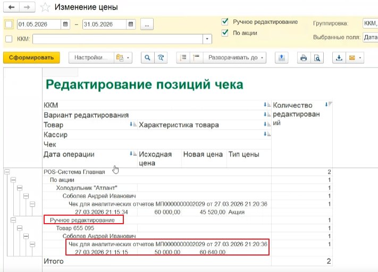Click into the ККМ input field

coord(117,39)
